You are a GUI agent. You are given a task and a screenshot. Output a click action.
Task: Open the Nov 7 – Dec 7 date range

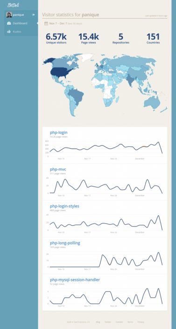(x=58, y=23)
